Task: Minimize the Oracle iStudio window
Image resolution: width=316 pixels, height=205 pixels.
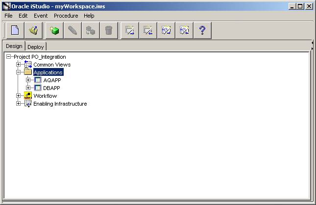Action: click(x=292, y=6)
